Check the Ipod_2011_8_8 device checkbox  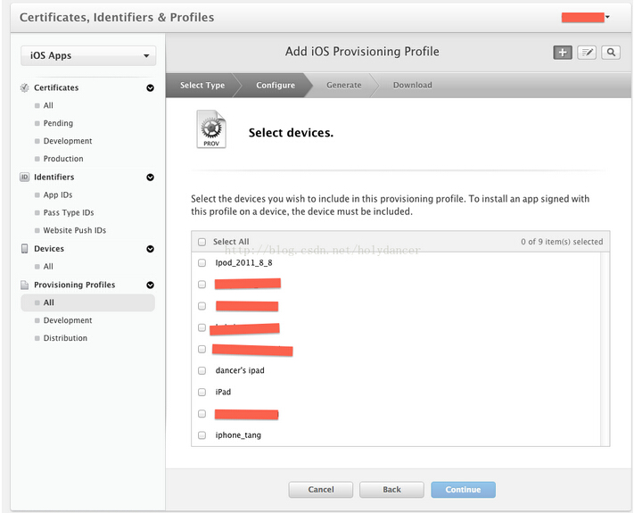point(202,263)
